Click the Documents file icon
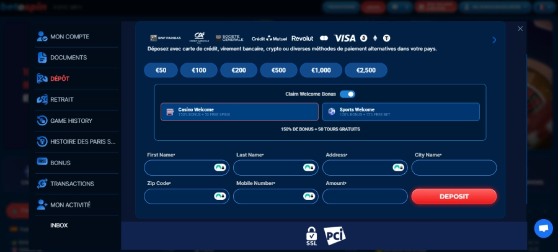 tap(42, 58)
